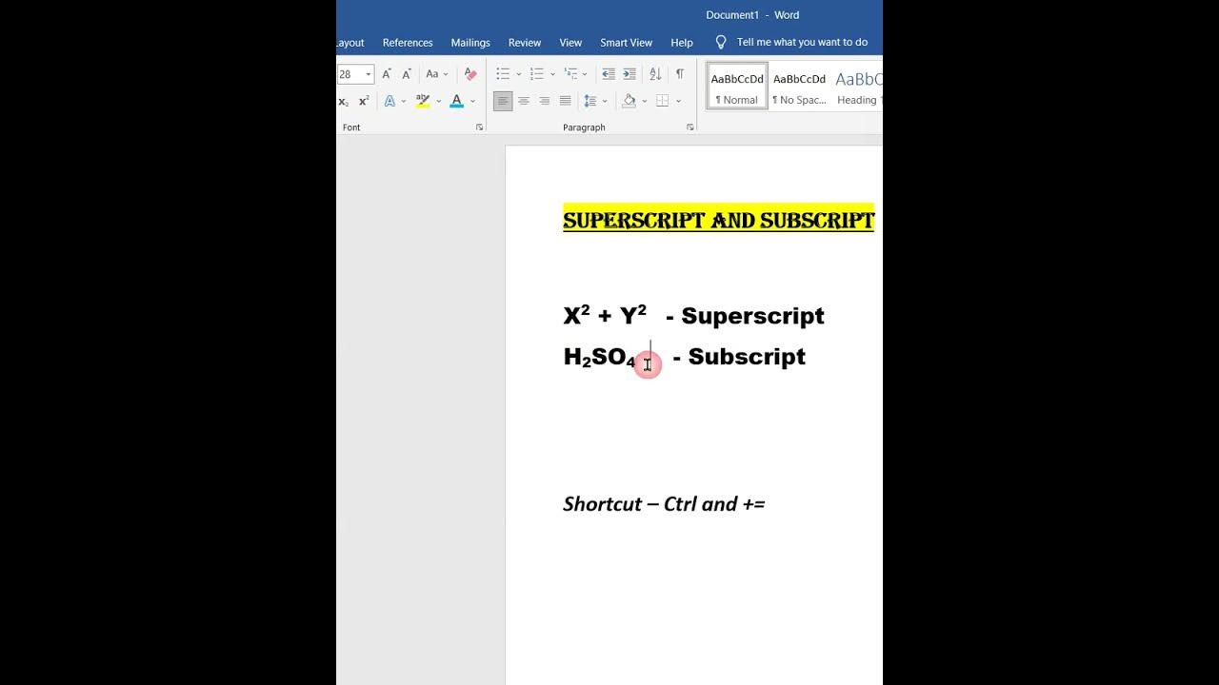Click the font size input box
The image size is (1219, 685).
point(350,74)
